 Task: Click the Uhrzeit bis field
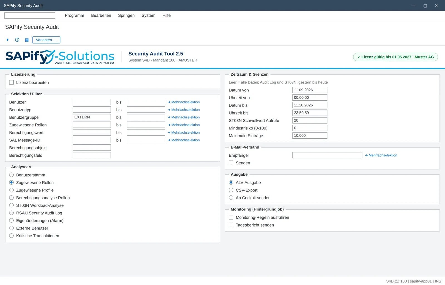click(x=310, y=113)
